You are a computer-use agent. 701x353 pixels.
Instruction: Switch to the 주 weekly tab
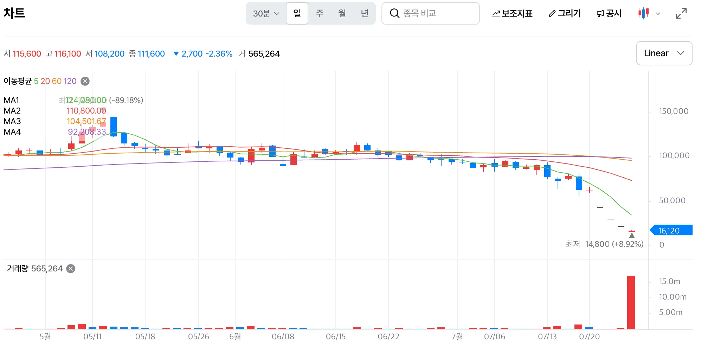point(320,13)
